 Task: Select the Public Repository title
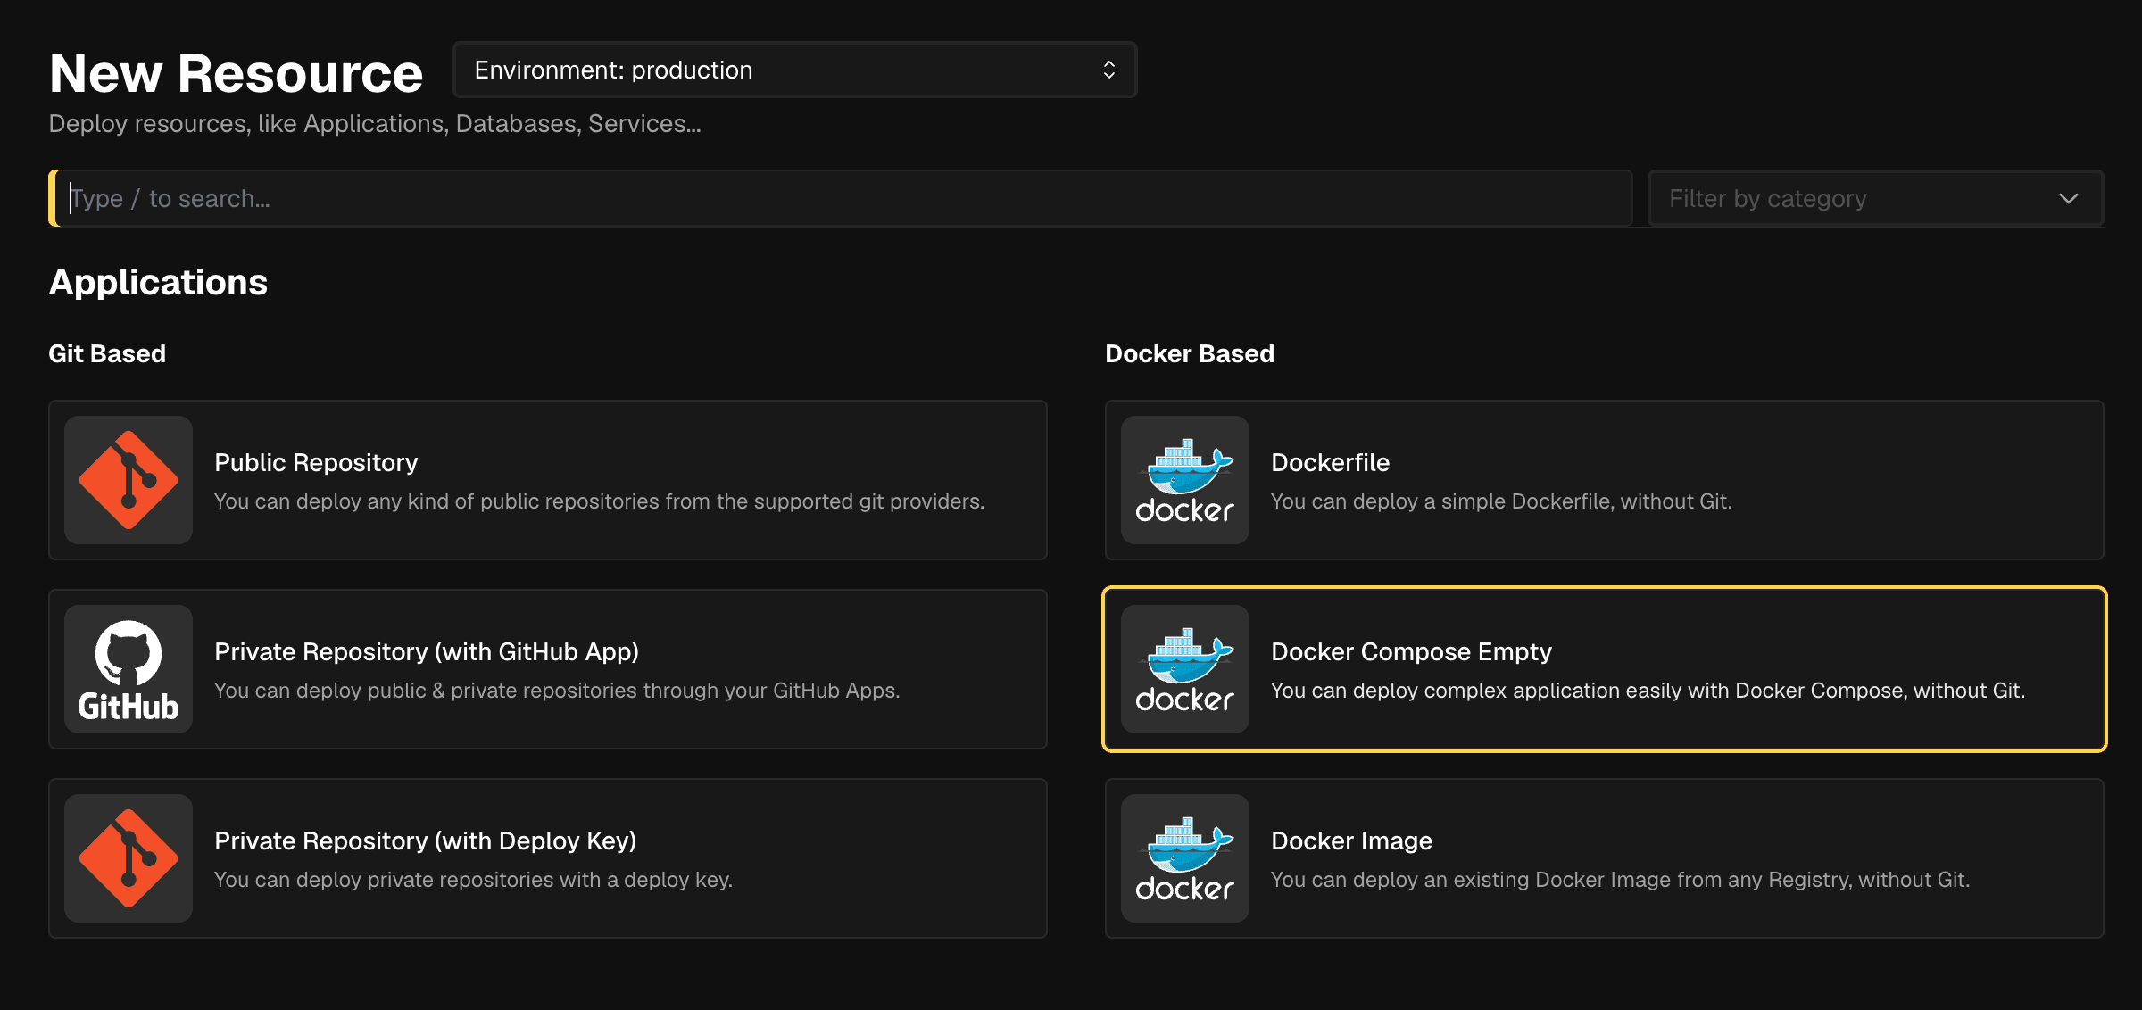tap(316, 462)
